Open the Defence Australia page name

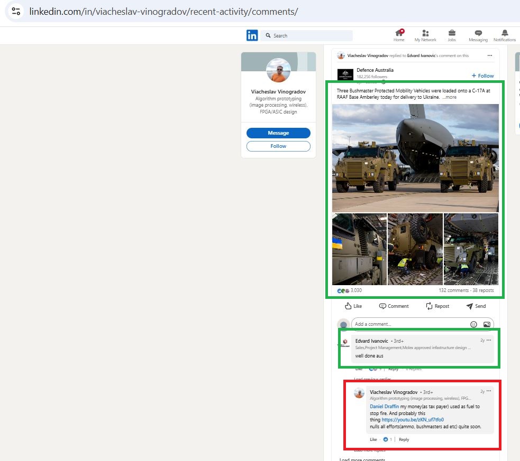coord(375,70)
